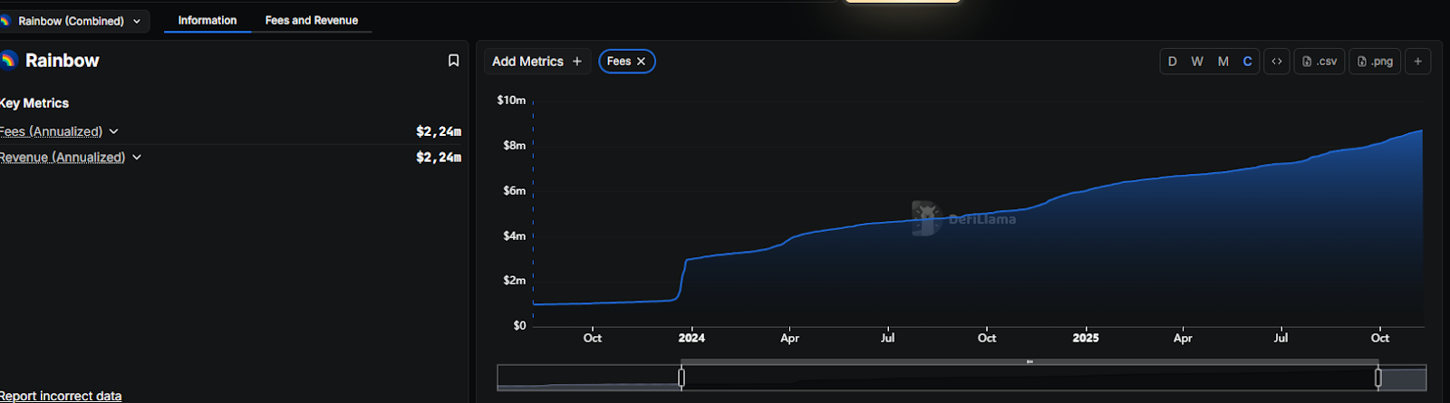Click the Rainbow logo icon beside title
Image resolution: width=1450 pixels, height=403 pixels.
9,61
